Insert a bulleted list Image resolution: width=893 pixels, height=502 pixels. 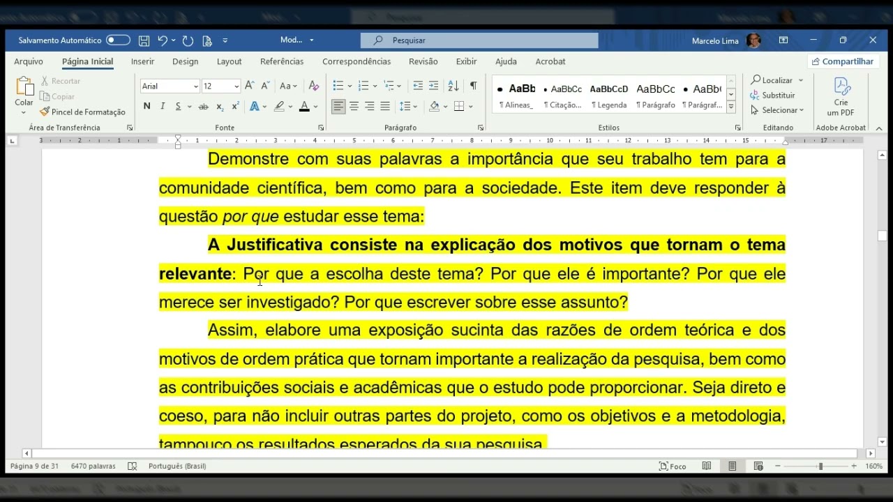coord(338,86)
